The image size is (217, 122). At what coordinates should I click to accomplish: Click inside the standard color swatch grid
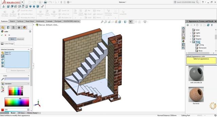click(16, 91)
